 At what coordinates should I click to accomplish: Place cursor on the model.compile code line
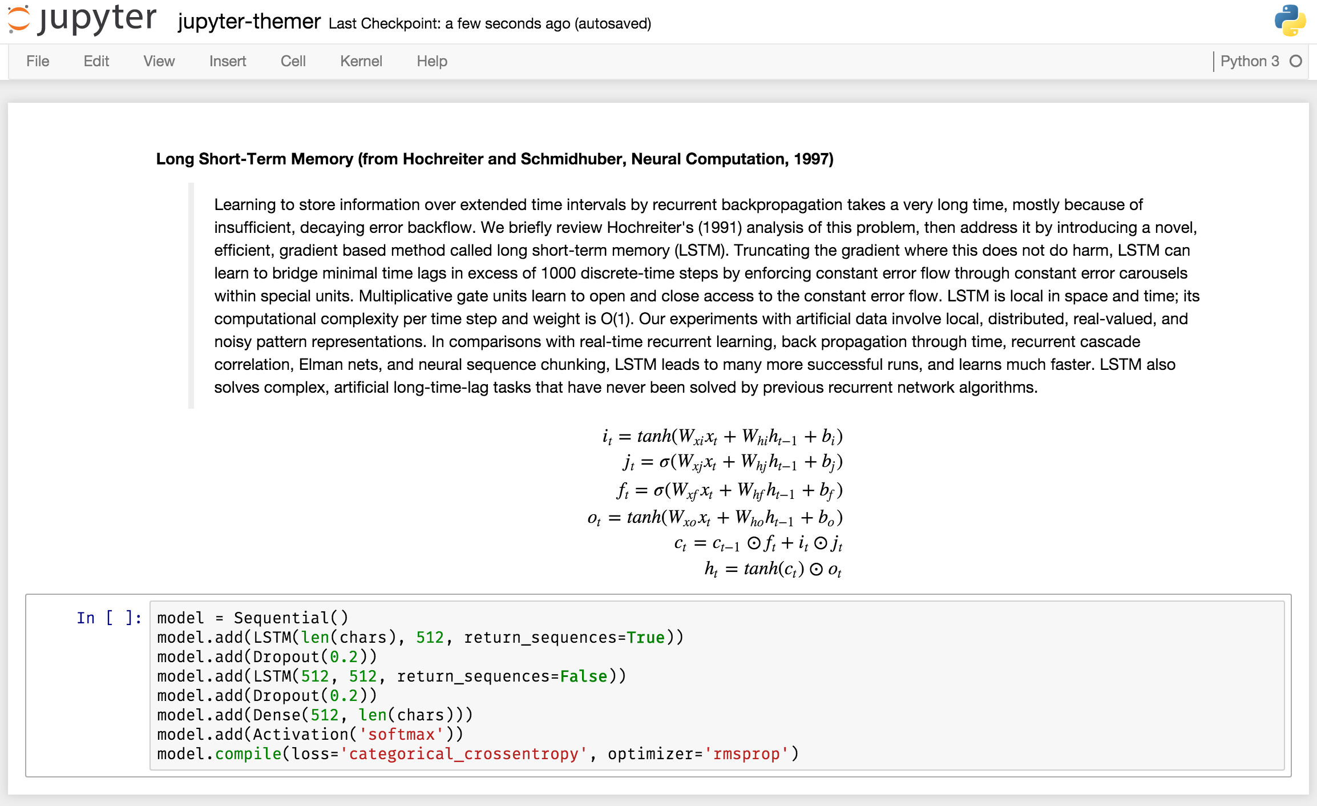point(477,753)
